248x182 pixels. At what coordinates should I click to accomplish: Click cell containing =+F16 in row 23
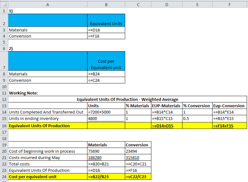pos(138,171)
